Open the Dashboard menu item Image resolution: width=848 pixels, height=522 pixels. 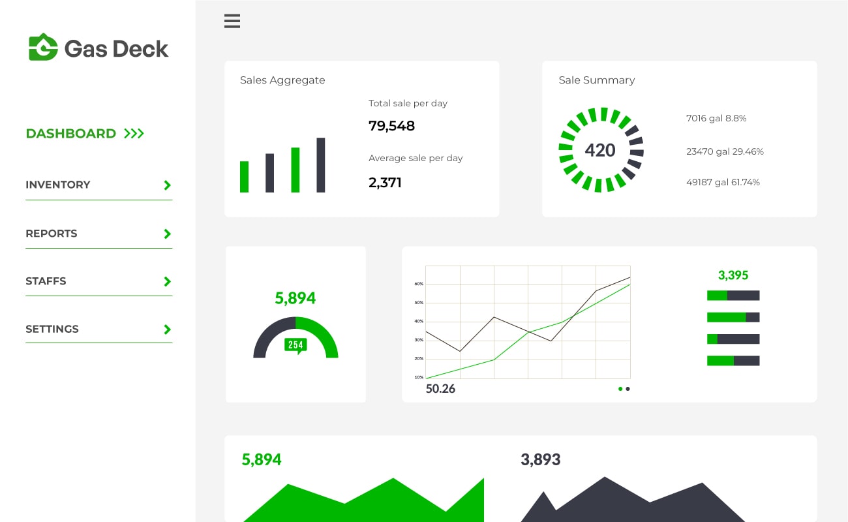(70, 134)
